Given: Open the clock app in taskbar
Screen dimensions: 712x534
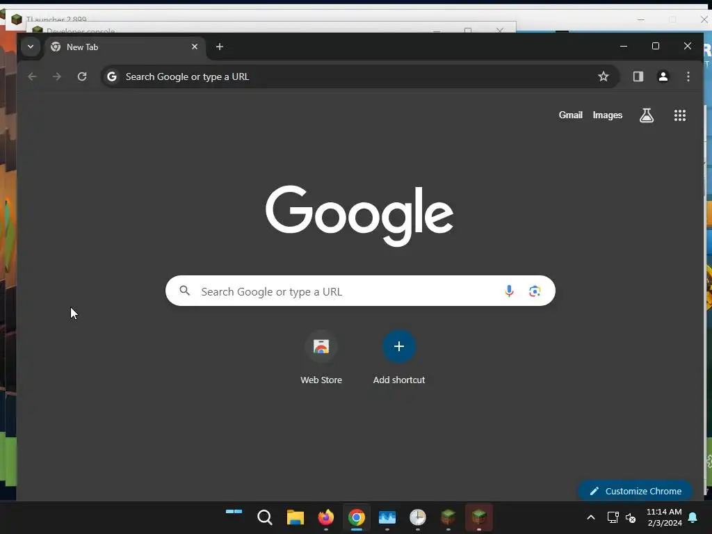Looking at the screenshot, I should (417, 517).
